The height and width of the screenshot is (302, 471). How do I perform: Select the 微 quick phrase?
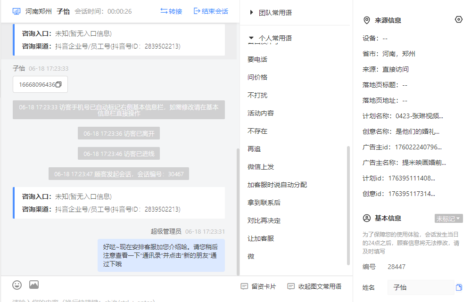tap(251, 256)
